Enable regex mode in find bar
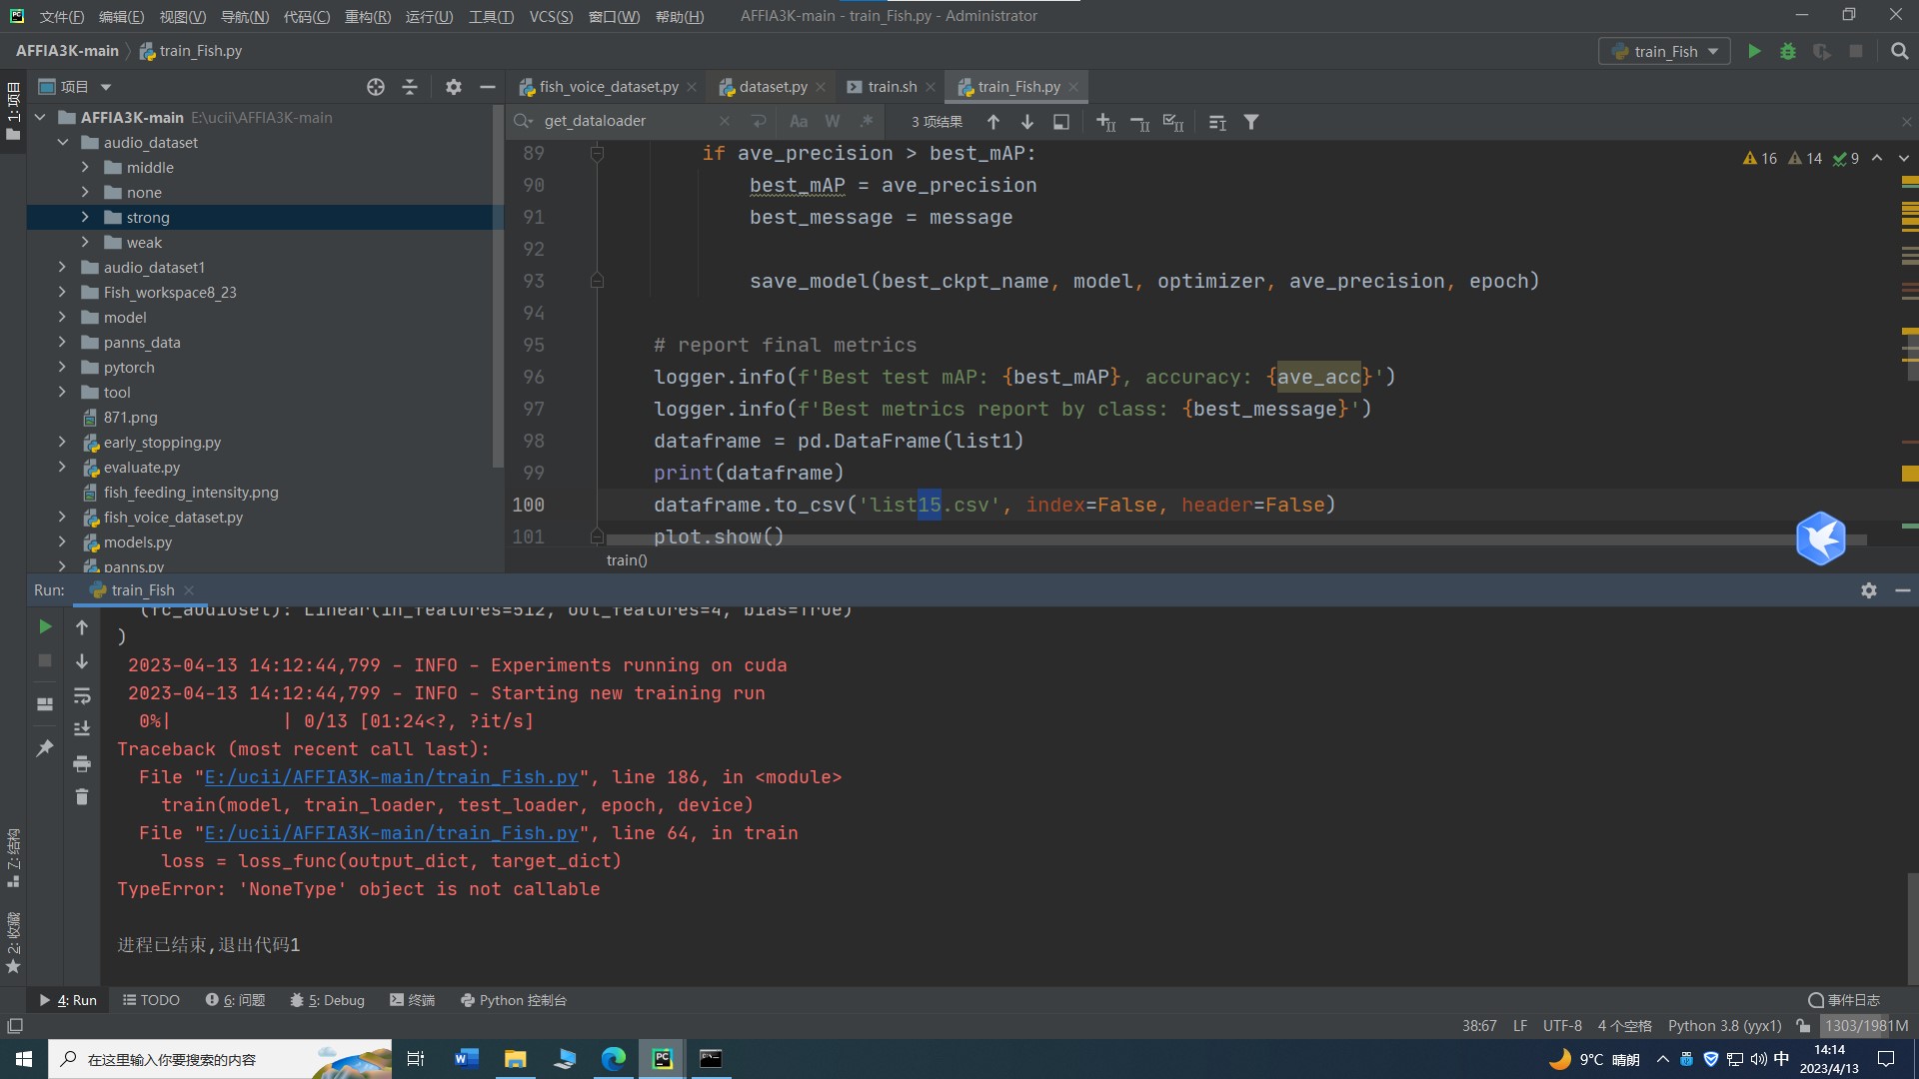 pos(867,121)
